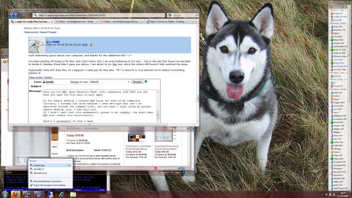Screen dimensions: 352x198
Task: Pin furahi2.rdp in the jump list
Action: pyautogui.click(x=69, y=165)
